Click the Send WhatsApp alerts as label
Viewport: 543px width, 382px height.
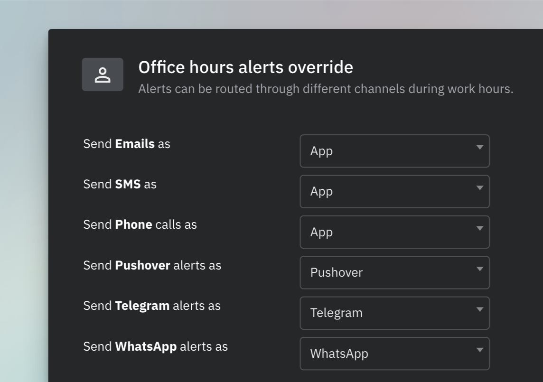(x=155, y=346)
